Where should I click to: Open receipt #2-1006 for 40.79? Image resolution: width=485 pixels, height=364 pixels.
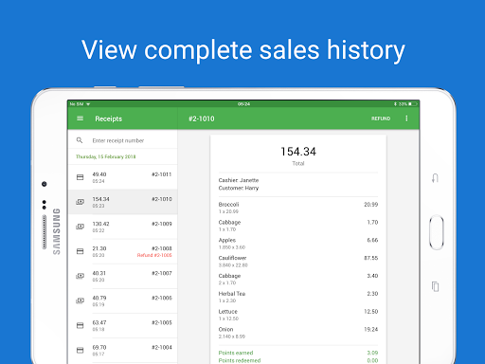tap(122, 300)
